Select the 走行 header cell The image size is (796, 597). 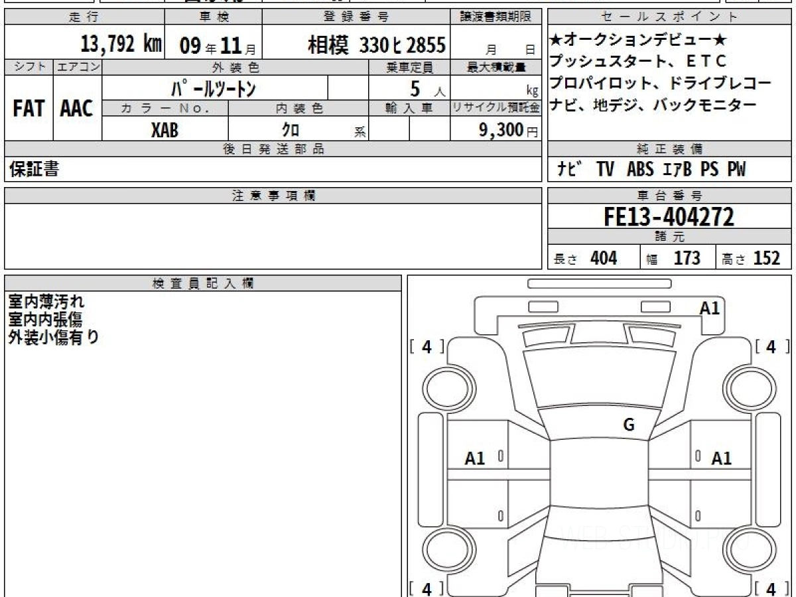coord(84,17)
